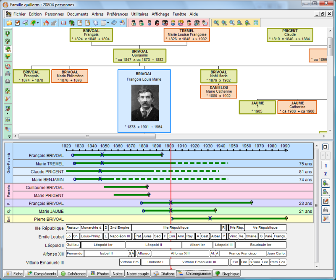Switch to page 2 in chronogram side panel

325,174
